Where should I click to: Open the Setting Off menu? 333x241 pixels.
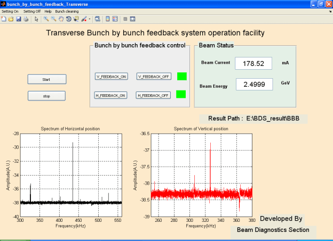(x=31, y=11)
